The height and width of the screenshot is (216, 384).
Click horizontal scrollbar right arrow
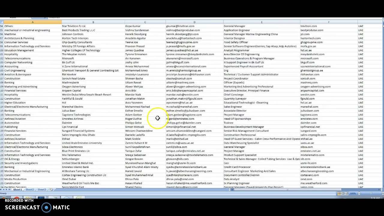pos(379,190)
